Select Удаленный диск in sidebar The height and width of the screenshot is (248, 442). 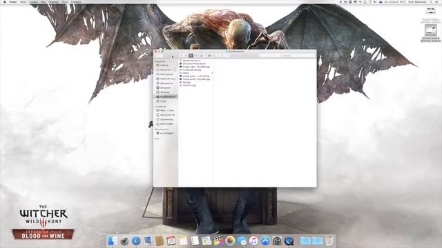coord(165,119)
